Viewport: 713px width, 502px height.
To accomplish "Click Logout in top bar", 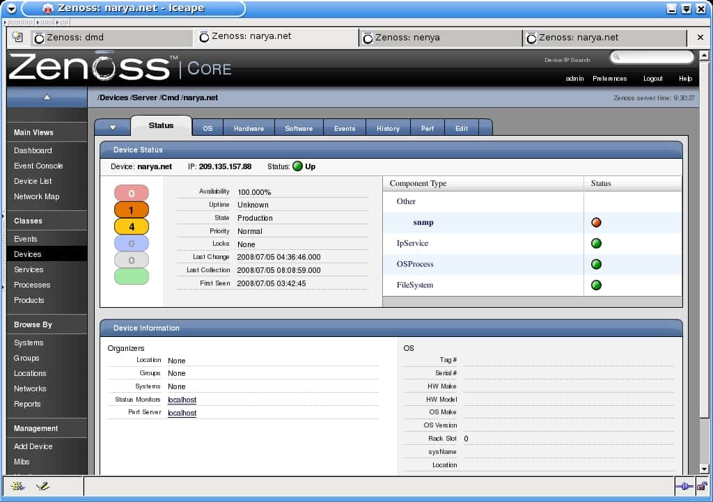I will click(x=652, y=79).
